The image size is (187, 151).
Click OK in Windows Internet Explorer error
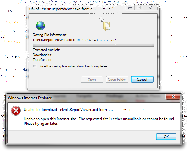pos(166,137)
